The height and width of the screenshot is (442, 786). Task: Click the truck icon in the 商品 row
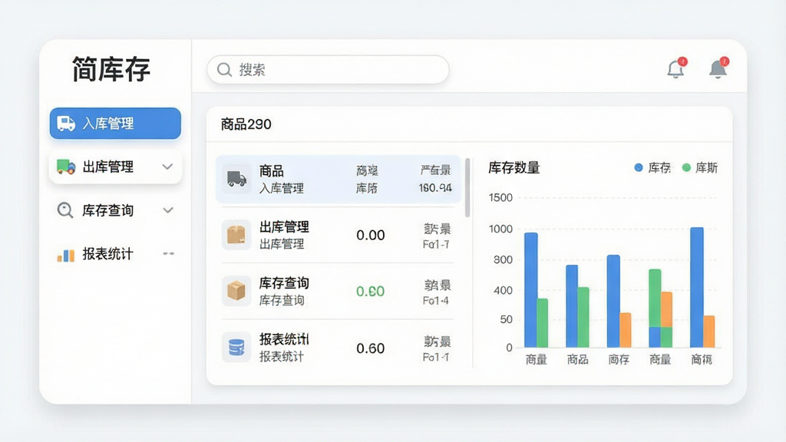[236, 179]
